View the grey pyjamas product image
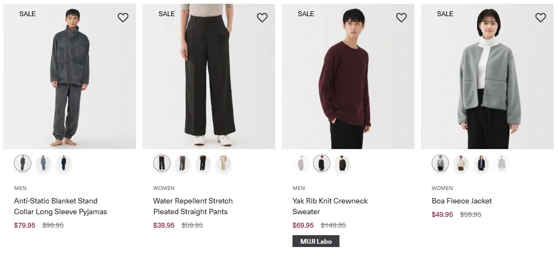Image resolution: width=558 pixels, height=268 pixels. pyautogui.click(x=70, y=76)
